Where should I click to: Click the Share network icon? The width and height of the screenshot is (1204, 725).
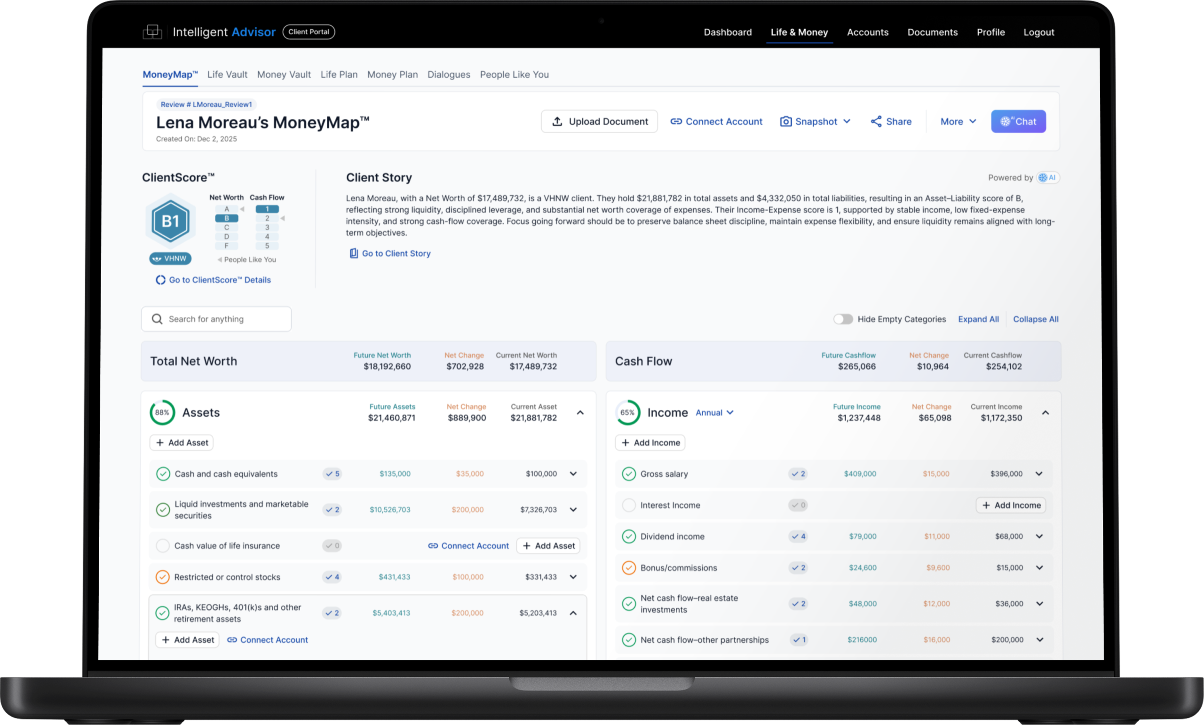[876, 122]
